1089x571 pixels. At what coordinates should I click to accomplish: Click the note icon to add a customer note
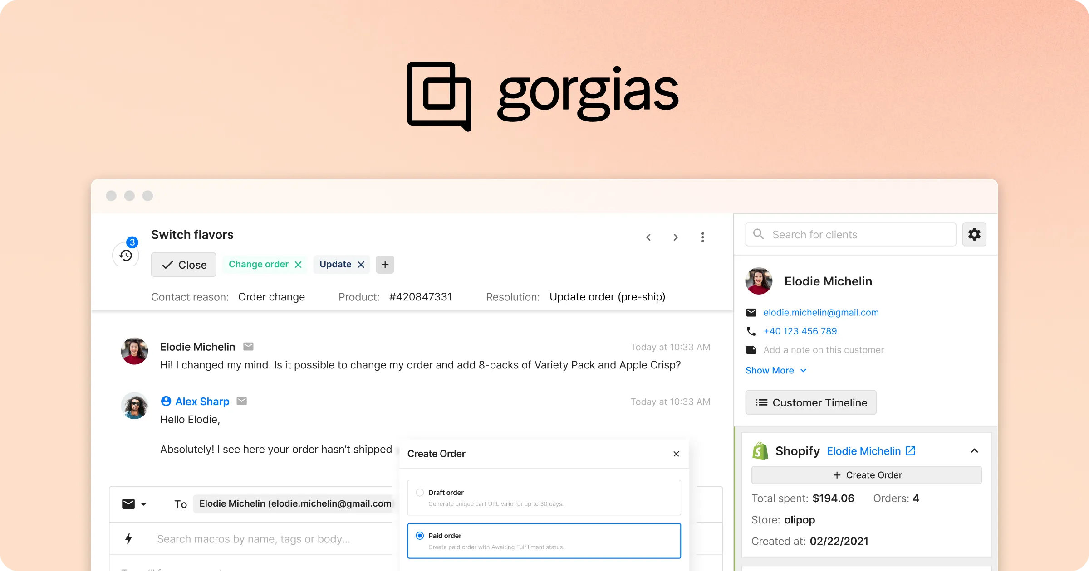tap(751, 349)
